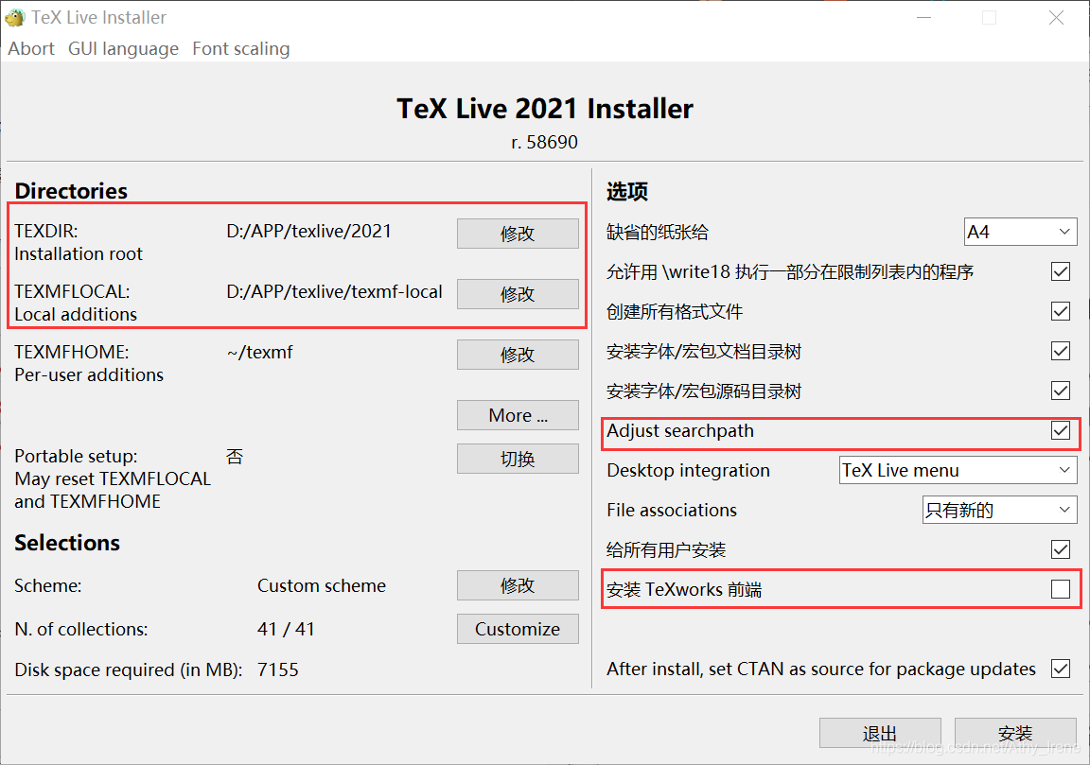Click the 安装 install button
Viewport: 1090px width, 765px height.
click(x=1015, y=733)
